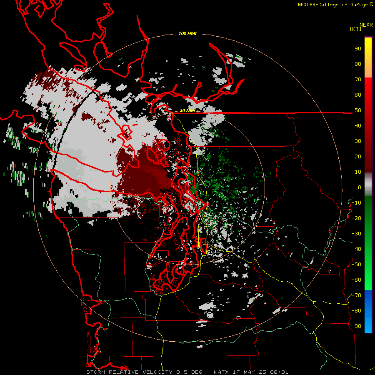Click the -30 value on velocity scale

point(356,234)
